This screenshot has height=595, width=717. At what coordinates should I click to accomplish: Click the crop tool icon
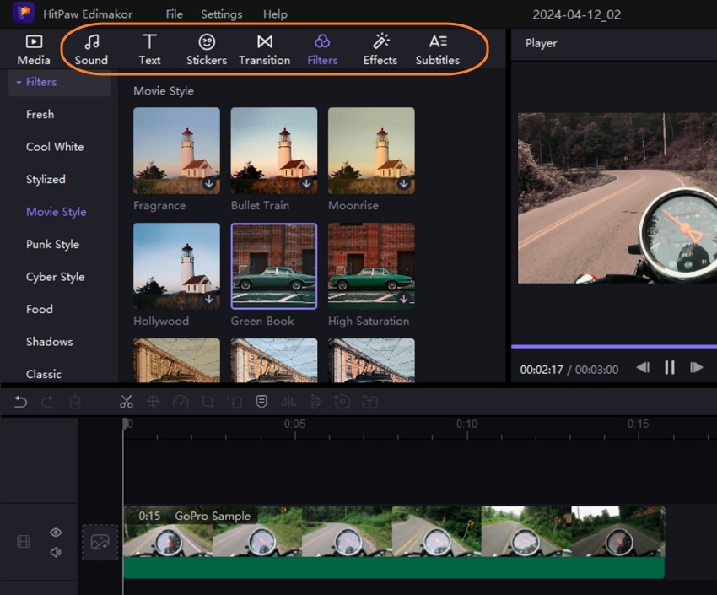point(207,403)
